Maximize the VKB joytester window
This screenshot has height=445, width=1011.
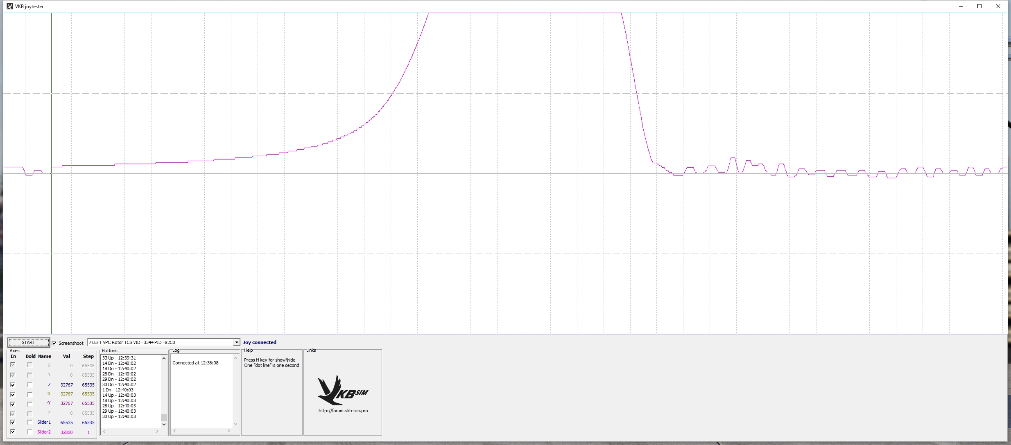point(979,6)
